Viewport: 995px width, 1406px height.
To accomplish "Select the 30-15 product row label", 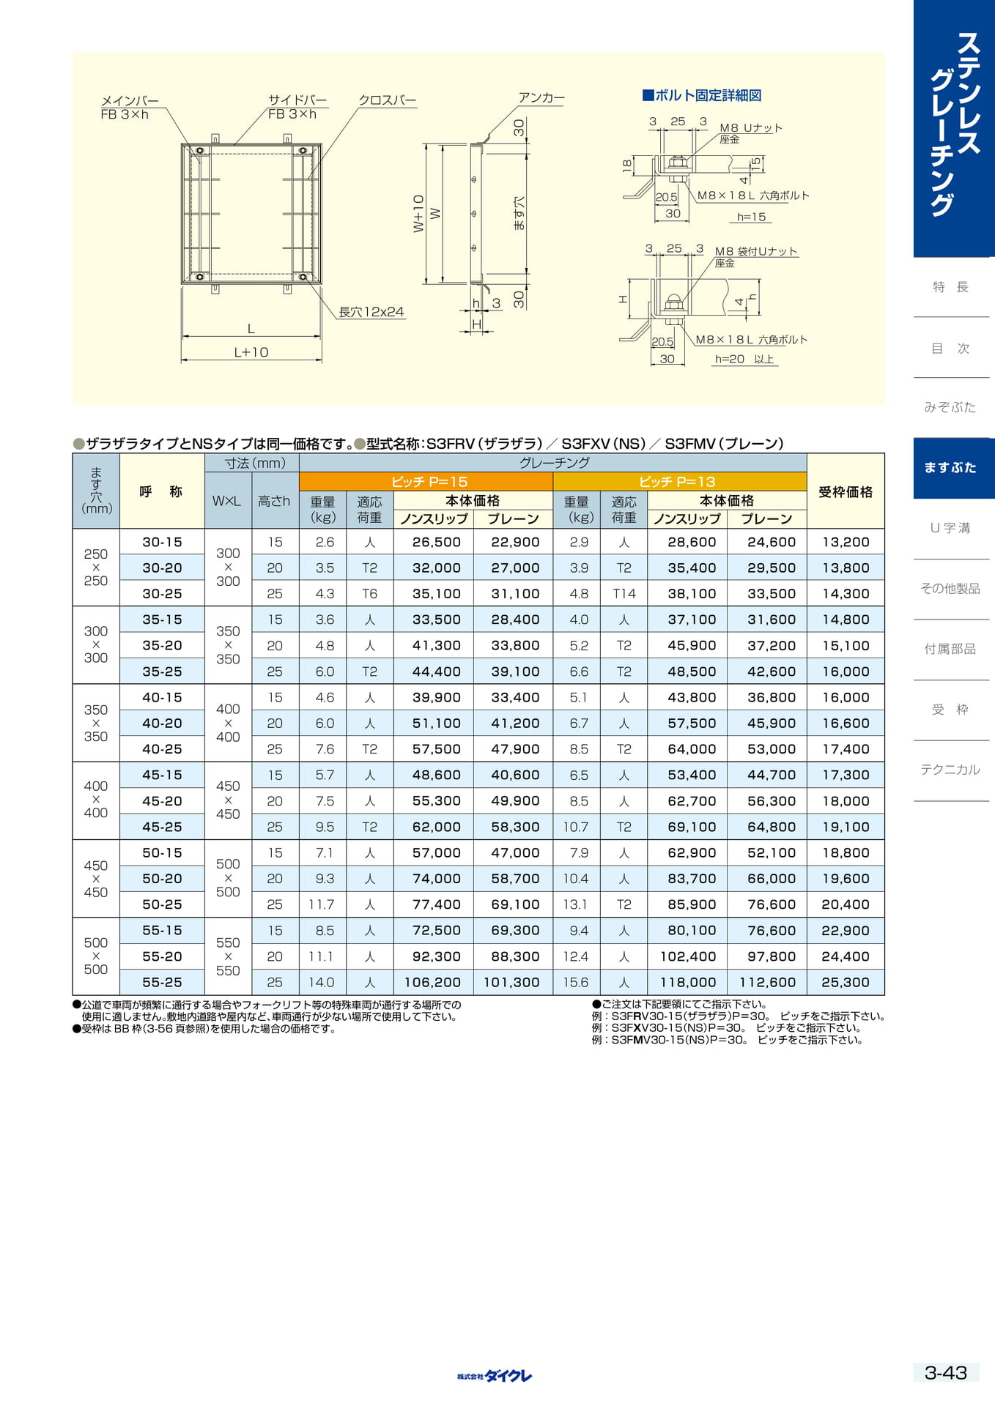I will pyautogui.click(x=162, y=542).
